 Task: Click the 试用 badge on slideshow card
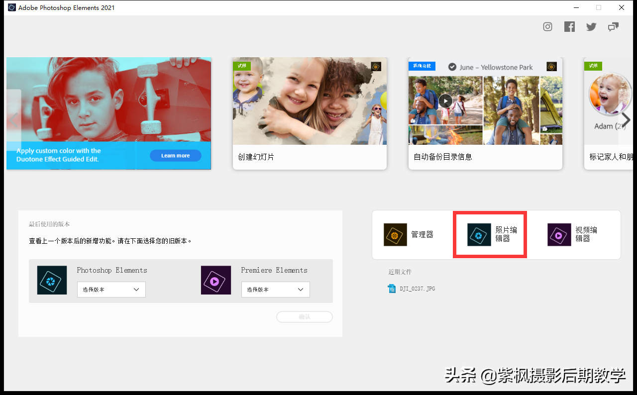(242, 66)
